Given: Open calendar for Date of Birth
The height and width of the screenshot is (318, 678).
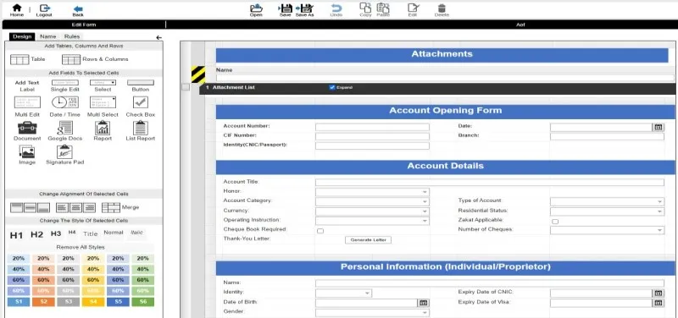Looking at the screenshot, I should click(x=424, y=303).
